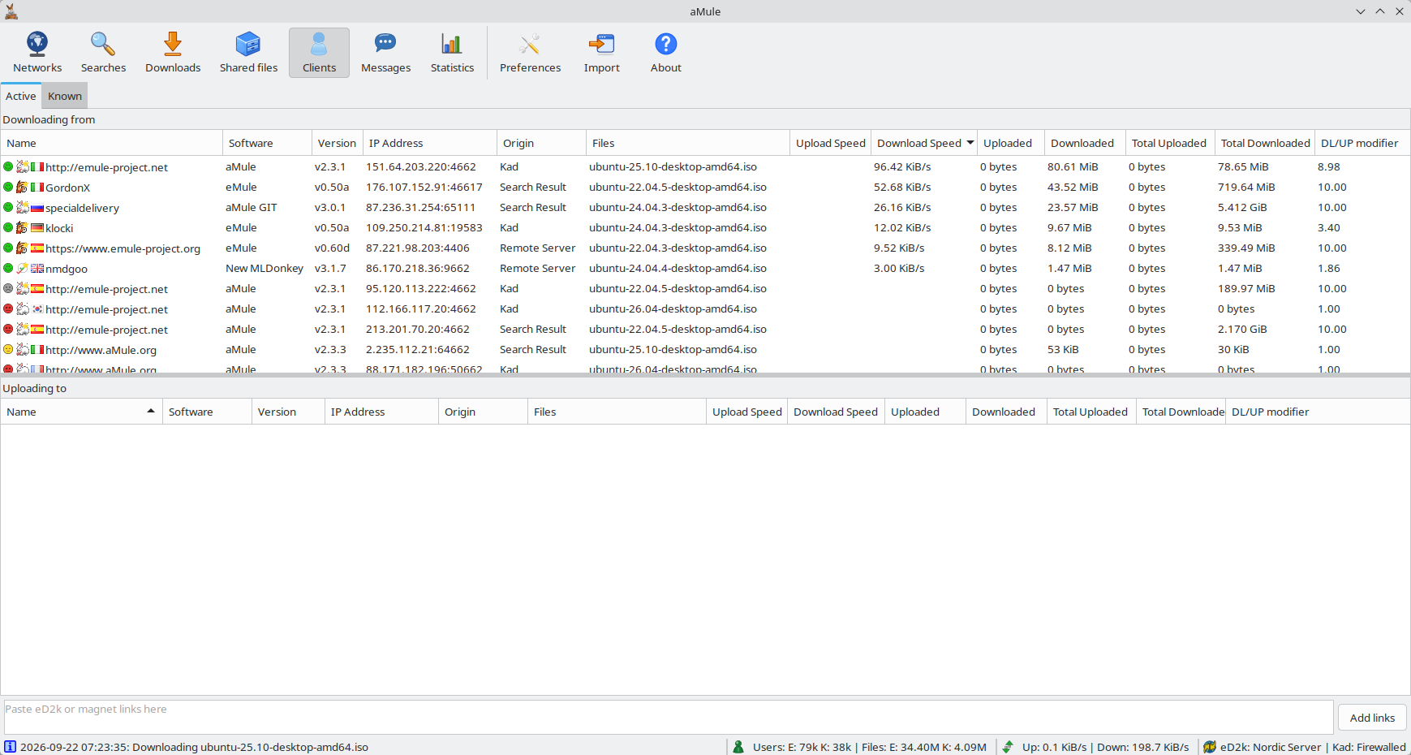The image size is (1411, 755).
Task: Sort downloading list by Origin header
Action: click(541, 143)
